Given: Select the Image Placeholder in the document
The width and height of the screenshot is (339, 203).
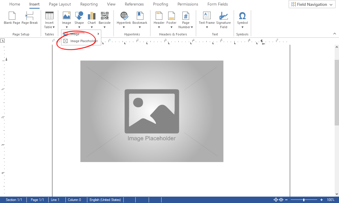Looking at the screenshot, I should pos(152,111).
